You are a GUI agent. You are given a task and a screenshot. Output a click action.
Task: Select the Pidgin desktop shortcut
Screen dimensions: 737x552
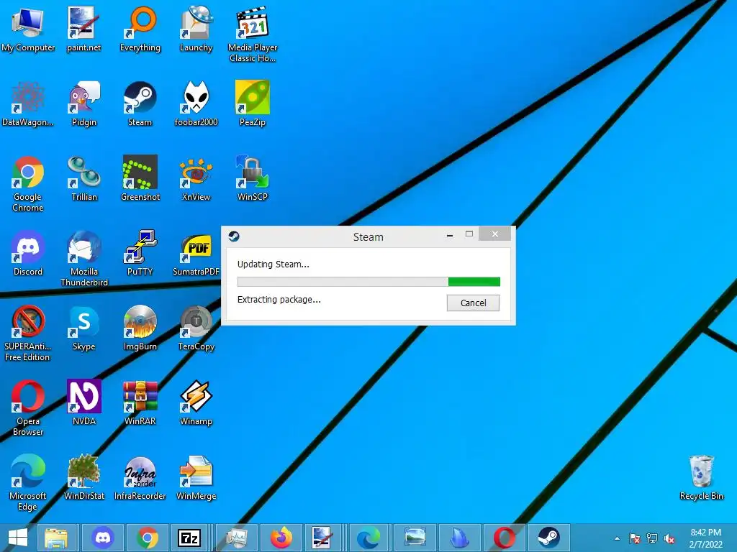[83, 104]
